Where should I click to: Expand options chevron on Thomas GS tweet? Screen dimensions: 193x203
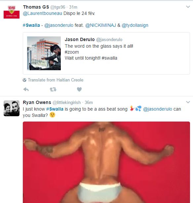coord(188,7)
